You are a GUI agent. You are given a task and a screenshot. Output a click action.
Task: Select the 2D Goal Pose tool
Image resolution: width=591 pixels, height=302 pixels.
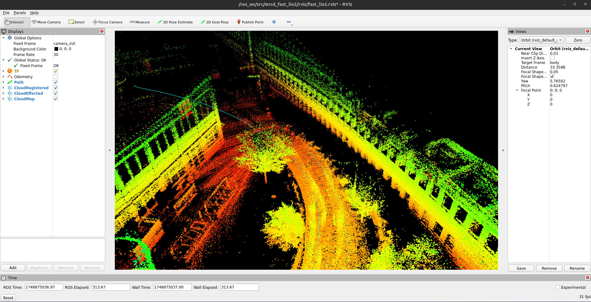point(215,22)
